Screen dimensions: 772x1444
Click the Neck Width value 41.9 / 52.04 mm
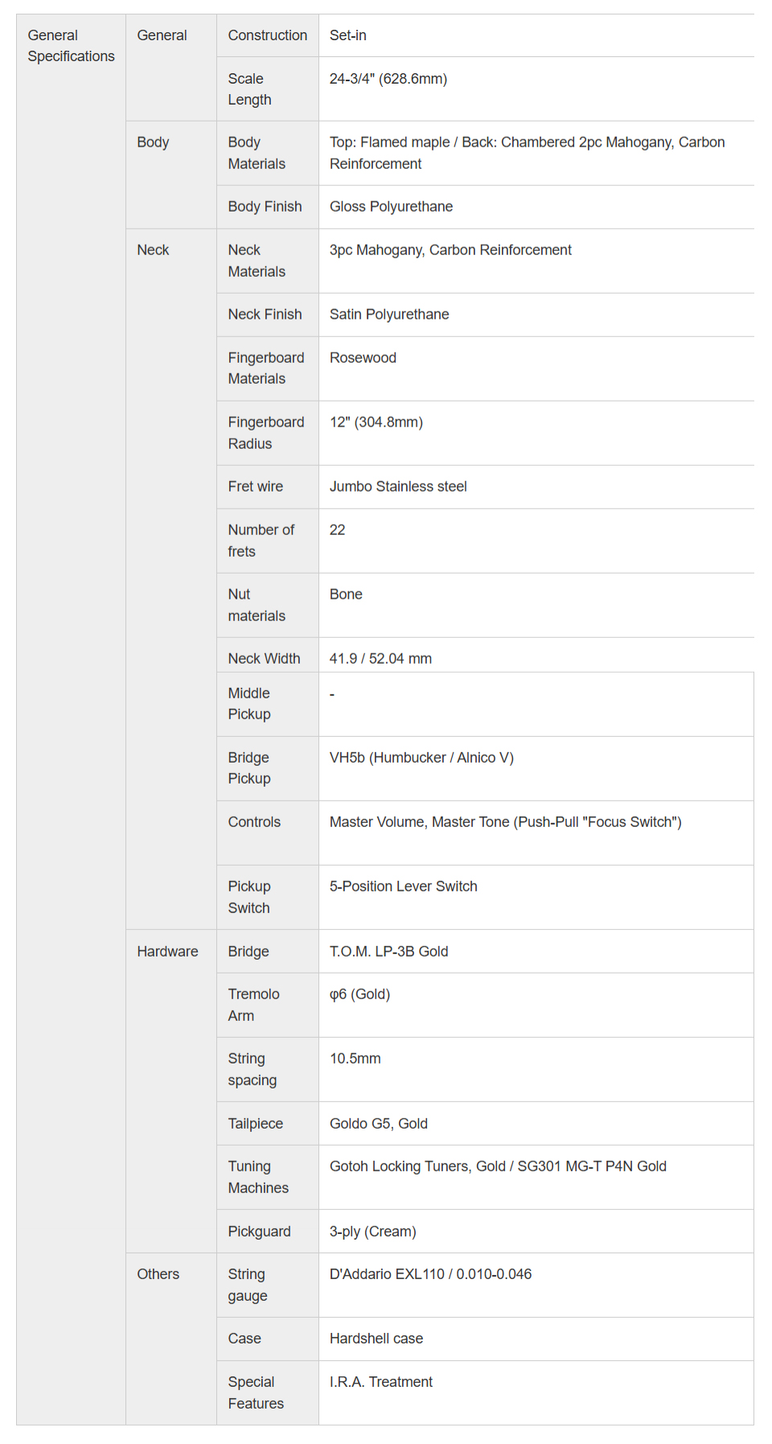click(380, 659)
